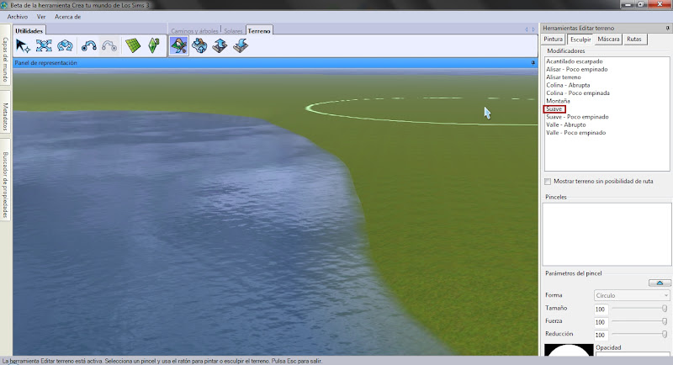Click the raise terrain up-arrow icon

coord(220,46)
